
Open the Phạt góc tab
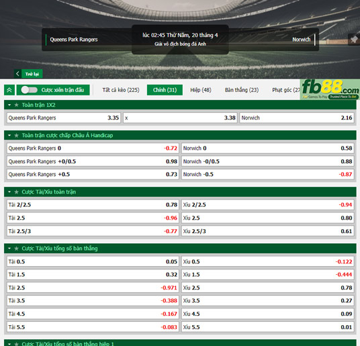point(286,90)
